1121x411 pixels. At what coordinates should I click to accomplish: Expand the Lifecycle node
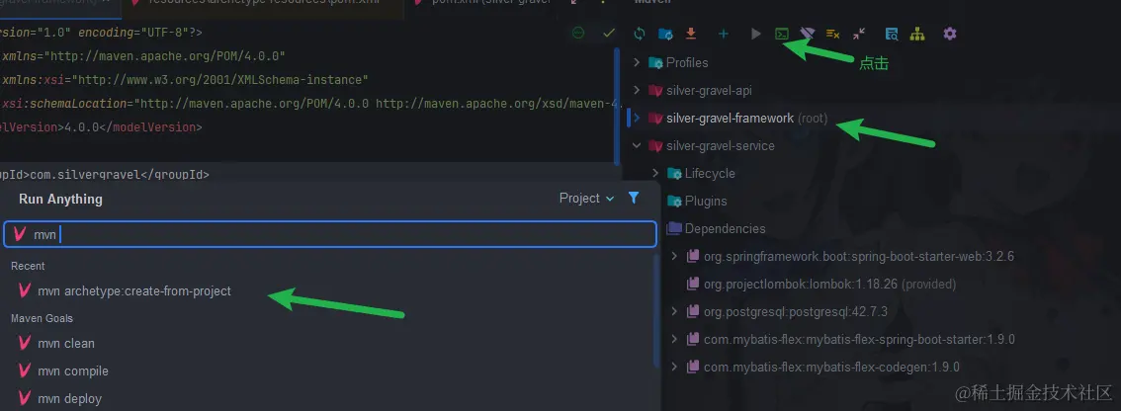coord(655,173)
